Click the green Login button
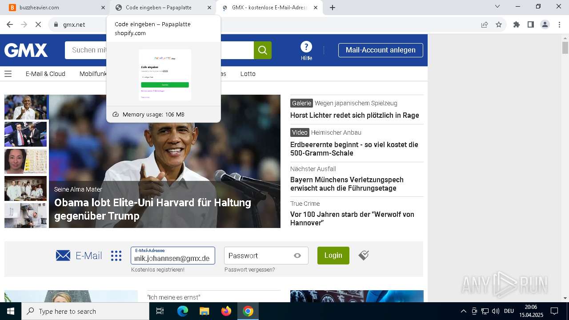 click(x=333, y=256)
